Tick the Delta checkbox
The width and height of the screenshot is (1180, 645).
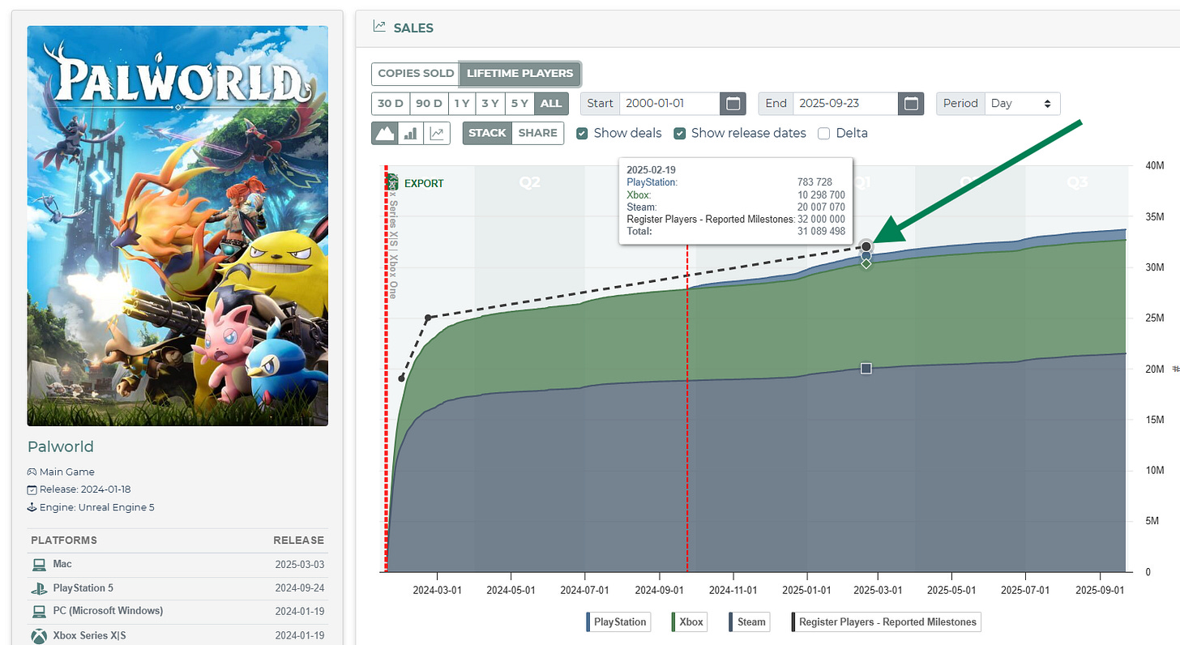tap(824, 133)
